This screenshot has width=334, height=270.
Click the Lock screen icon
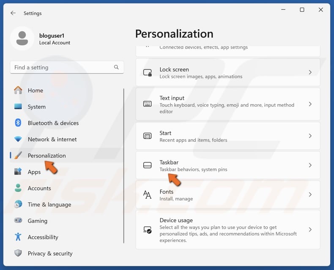point(148,73)
